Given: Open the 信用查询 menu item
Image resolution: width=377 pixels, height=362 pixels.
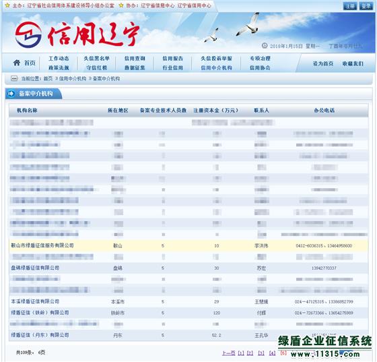Looking at the screenshot, I should click(x=135, y=58).
